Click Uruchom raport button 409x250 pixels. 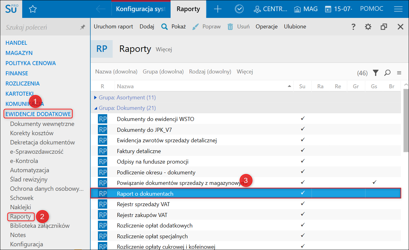pos(114,27)
